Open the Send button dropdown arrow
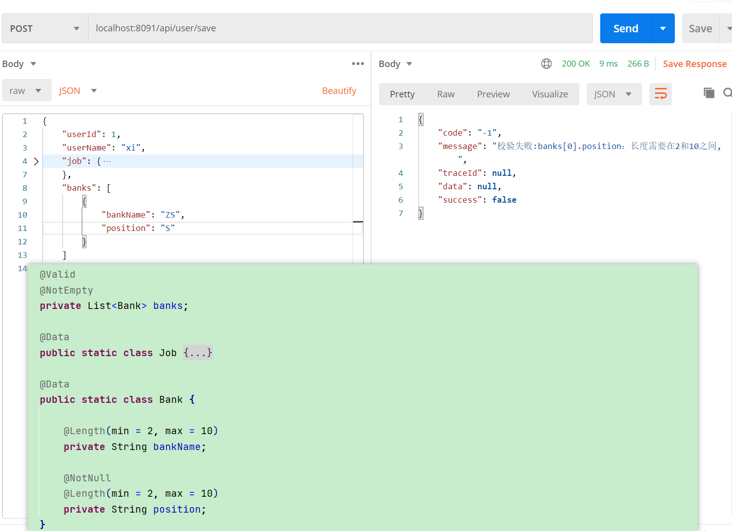Image resolution: width=732 pixels, height=531 pixels. [x=663, y=28]
